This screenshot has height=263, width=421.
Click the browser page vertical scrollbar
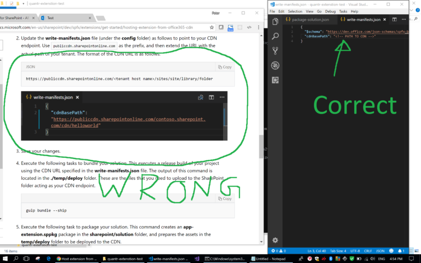click(261, 139)
